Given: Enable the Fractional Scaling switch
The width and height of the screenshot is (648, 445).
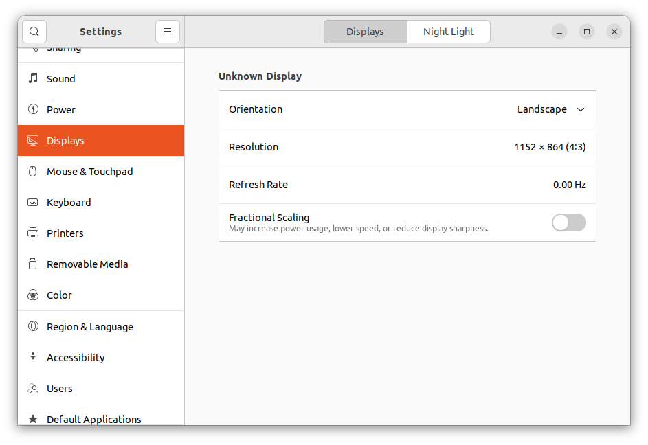Looking at the screenshot, I should 568,223.
